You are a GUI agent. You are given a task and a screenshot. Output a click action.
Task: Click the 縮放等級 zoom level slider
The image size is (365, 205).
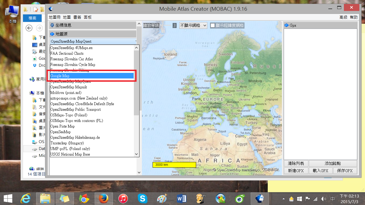[x=166, y=25]
